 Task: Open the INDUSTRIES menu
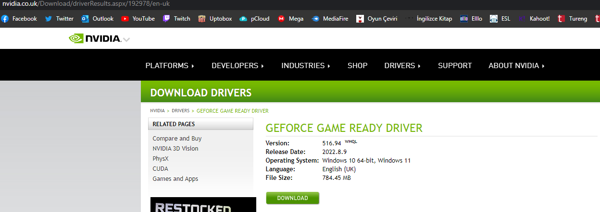tap(306, 66)
